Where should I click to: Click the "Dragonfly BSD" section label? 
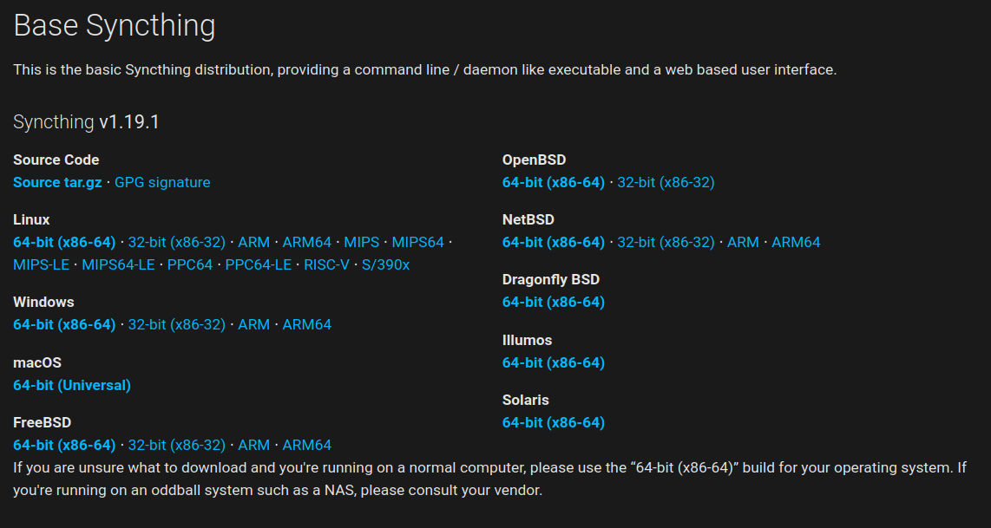551,279
